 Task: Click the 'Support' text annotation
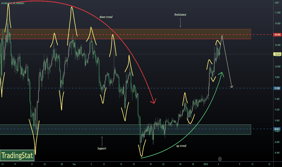point(102,148)
